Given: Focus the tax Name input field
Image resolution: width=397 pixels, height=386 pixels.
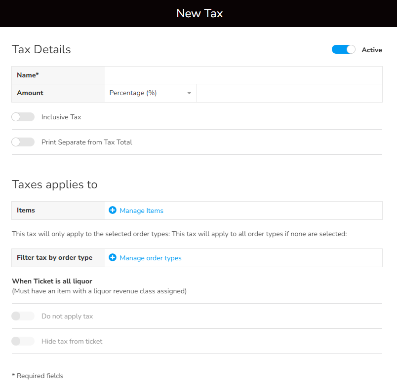Looking at the screenshot, I should click(x=243, y=75).
